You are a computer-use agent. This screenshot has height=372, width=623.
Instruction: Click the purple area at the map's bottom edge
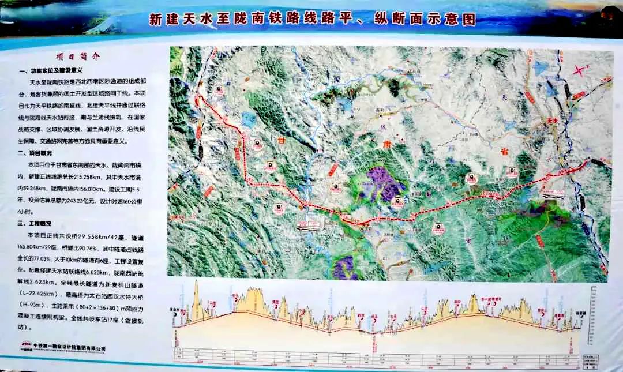(346, 268)
